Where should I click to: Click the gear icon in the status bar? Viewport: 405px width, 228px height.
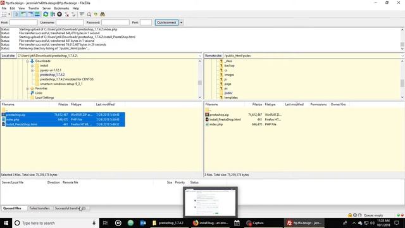click(x=355, y=215)
